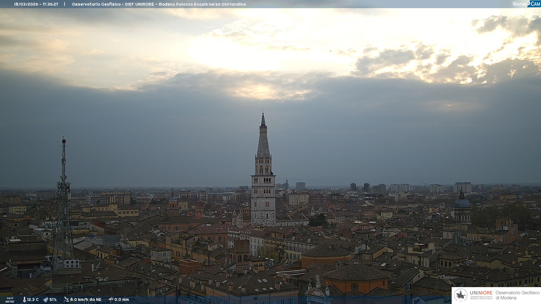Click the humidity water drops icon
541x304 pixels.
(46, 299)
